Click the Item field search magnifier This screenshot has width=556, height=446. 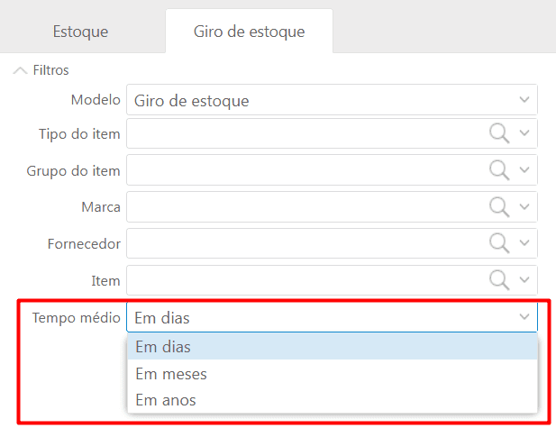coord(499,280)
